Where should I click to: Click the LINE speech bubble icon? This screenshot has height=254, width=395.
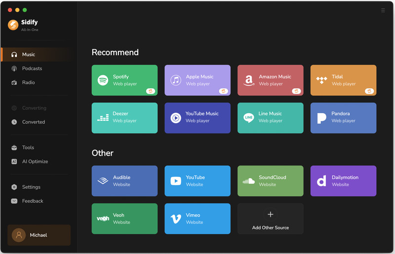click(249, 118)
